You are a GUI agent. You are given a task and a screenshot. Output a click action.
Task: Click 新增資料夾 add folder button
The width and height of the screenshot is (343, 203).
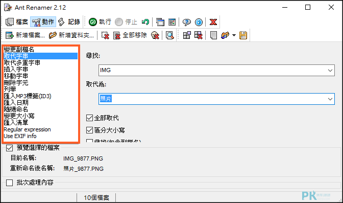click(71, 35)
